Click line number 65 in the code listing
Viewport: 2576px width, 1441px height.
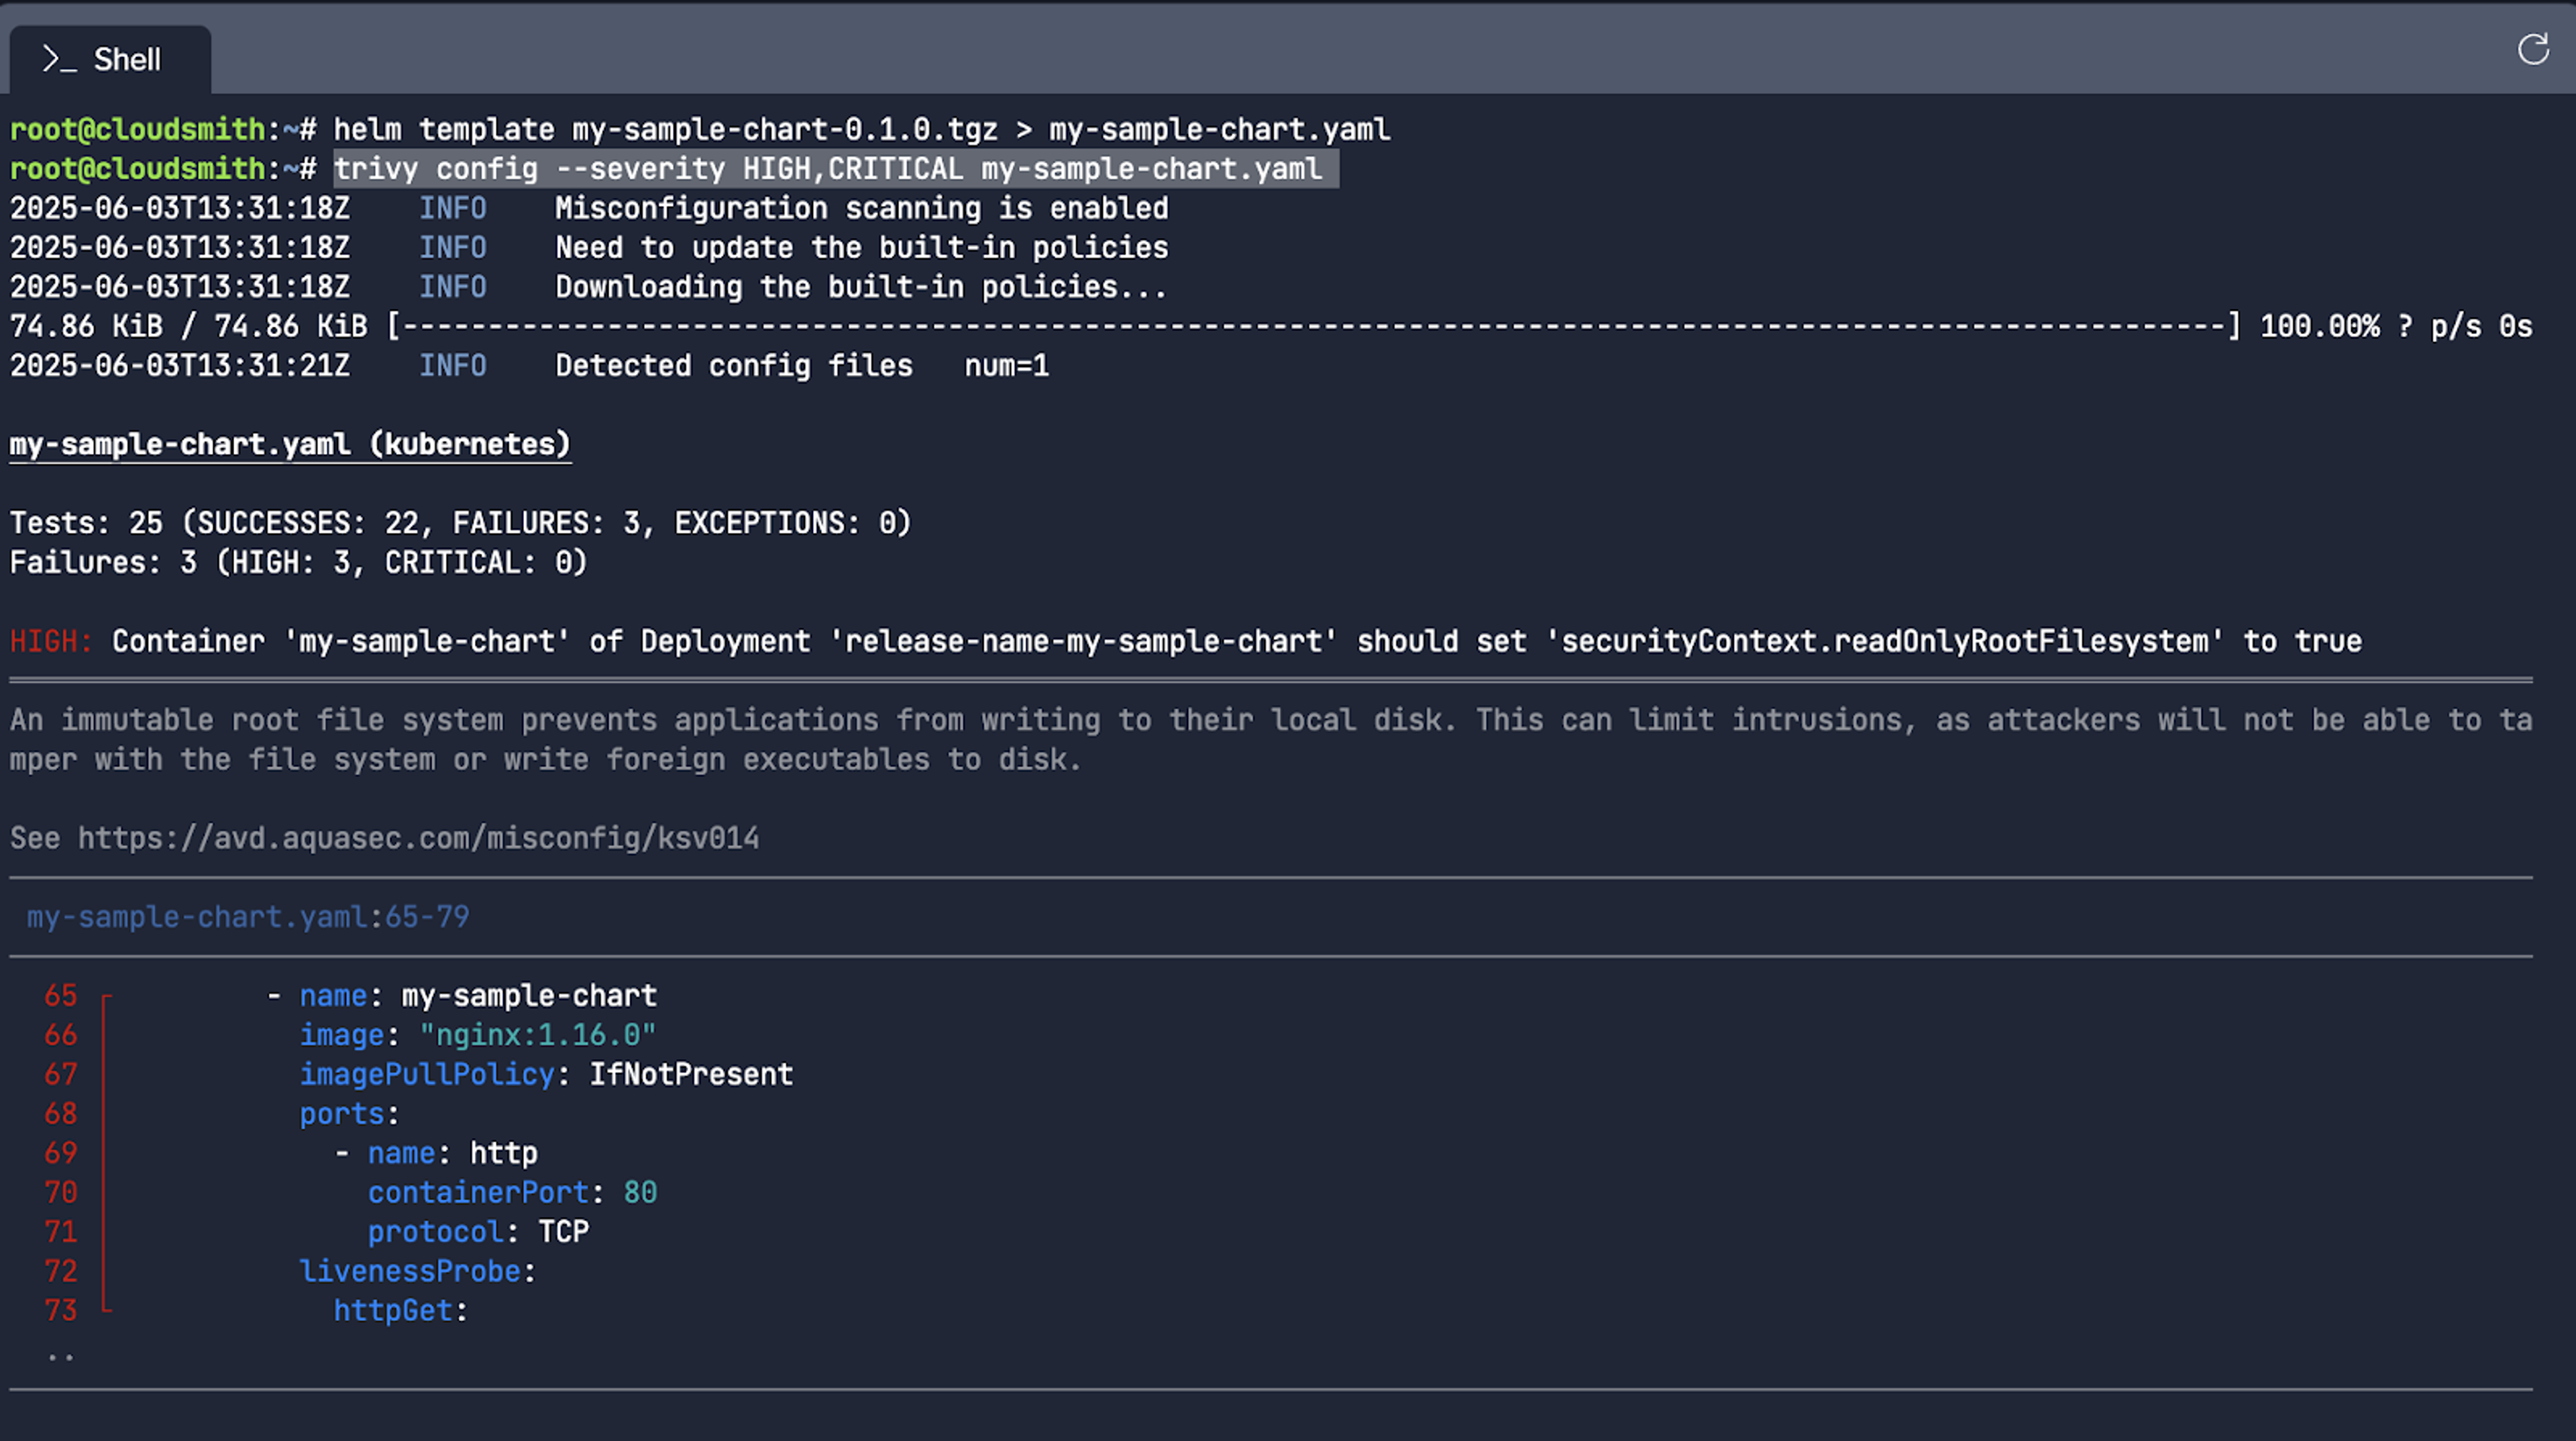tap(61, 996)
